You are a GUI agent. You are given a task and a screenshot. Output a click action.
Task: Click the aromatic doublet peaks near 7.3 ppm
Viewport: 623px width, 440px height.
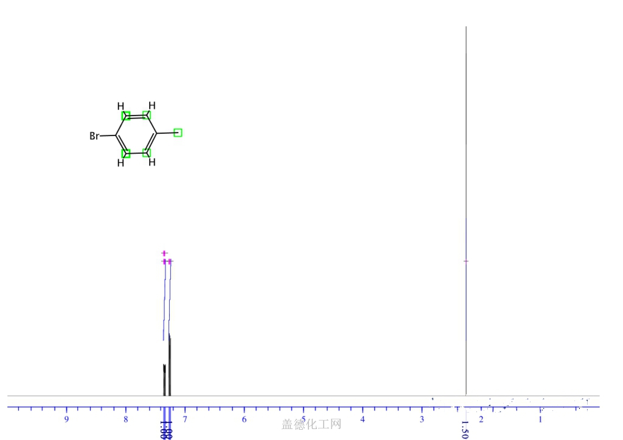[x=167, y=365]
